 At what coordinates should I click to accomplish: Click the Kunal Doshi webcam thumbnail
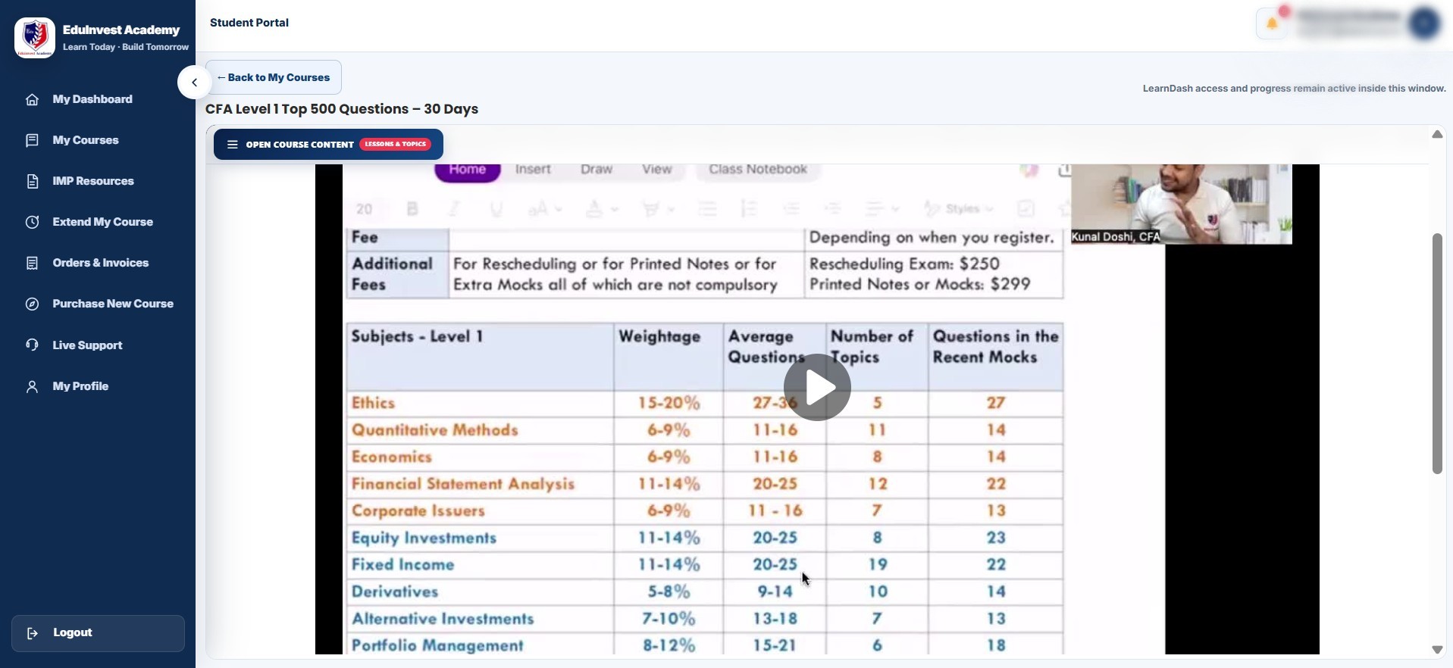point(1182,204)
